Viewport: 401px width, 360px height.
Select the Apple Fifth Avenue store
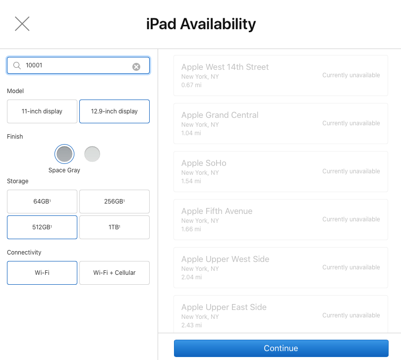point(281,219)
